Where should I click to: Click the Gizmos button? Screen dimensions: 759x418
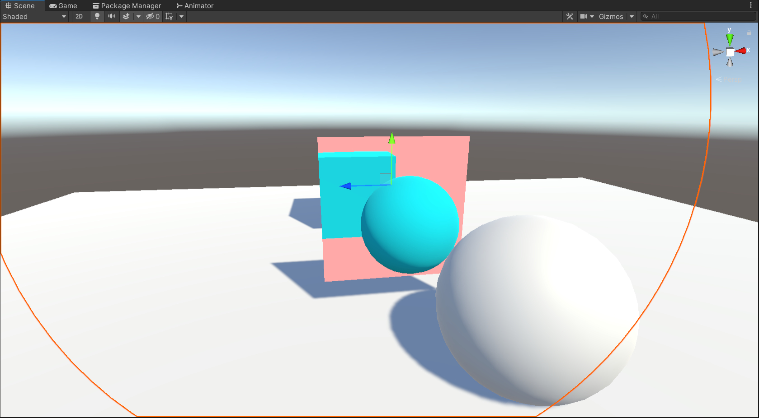click(611, 16)
